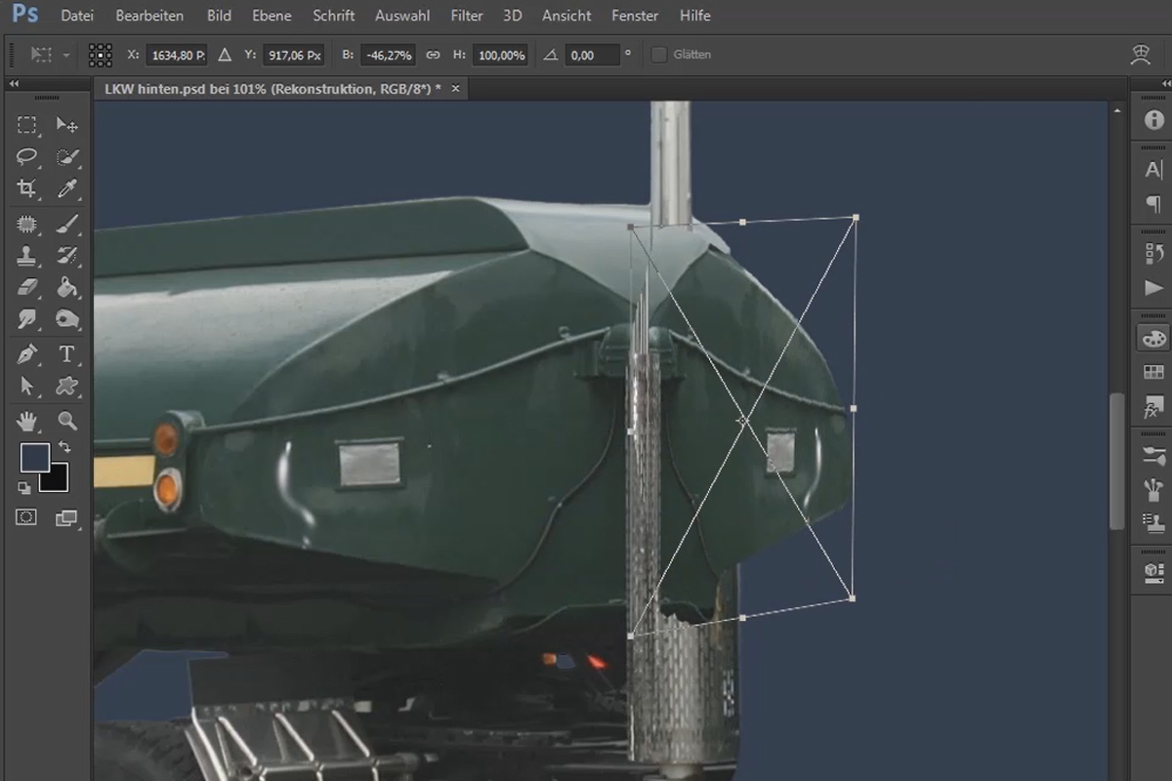Enable the Glätten checkbox
Screen dimensions: 1172x781
coord(659,55)
